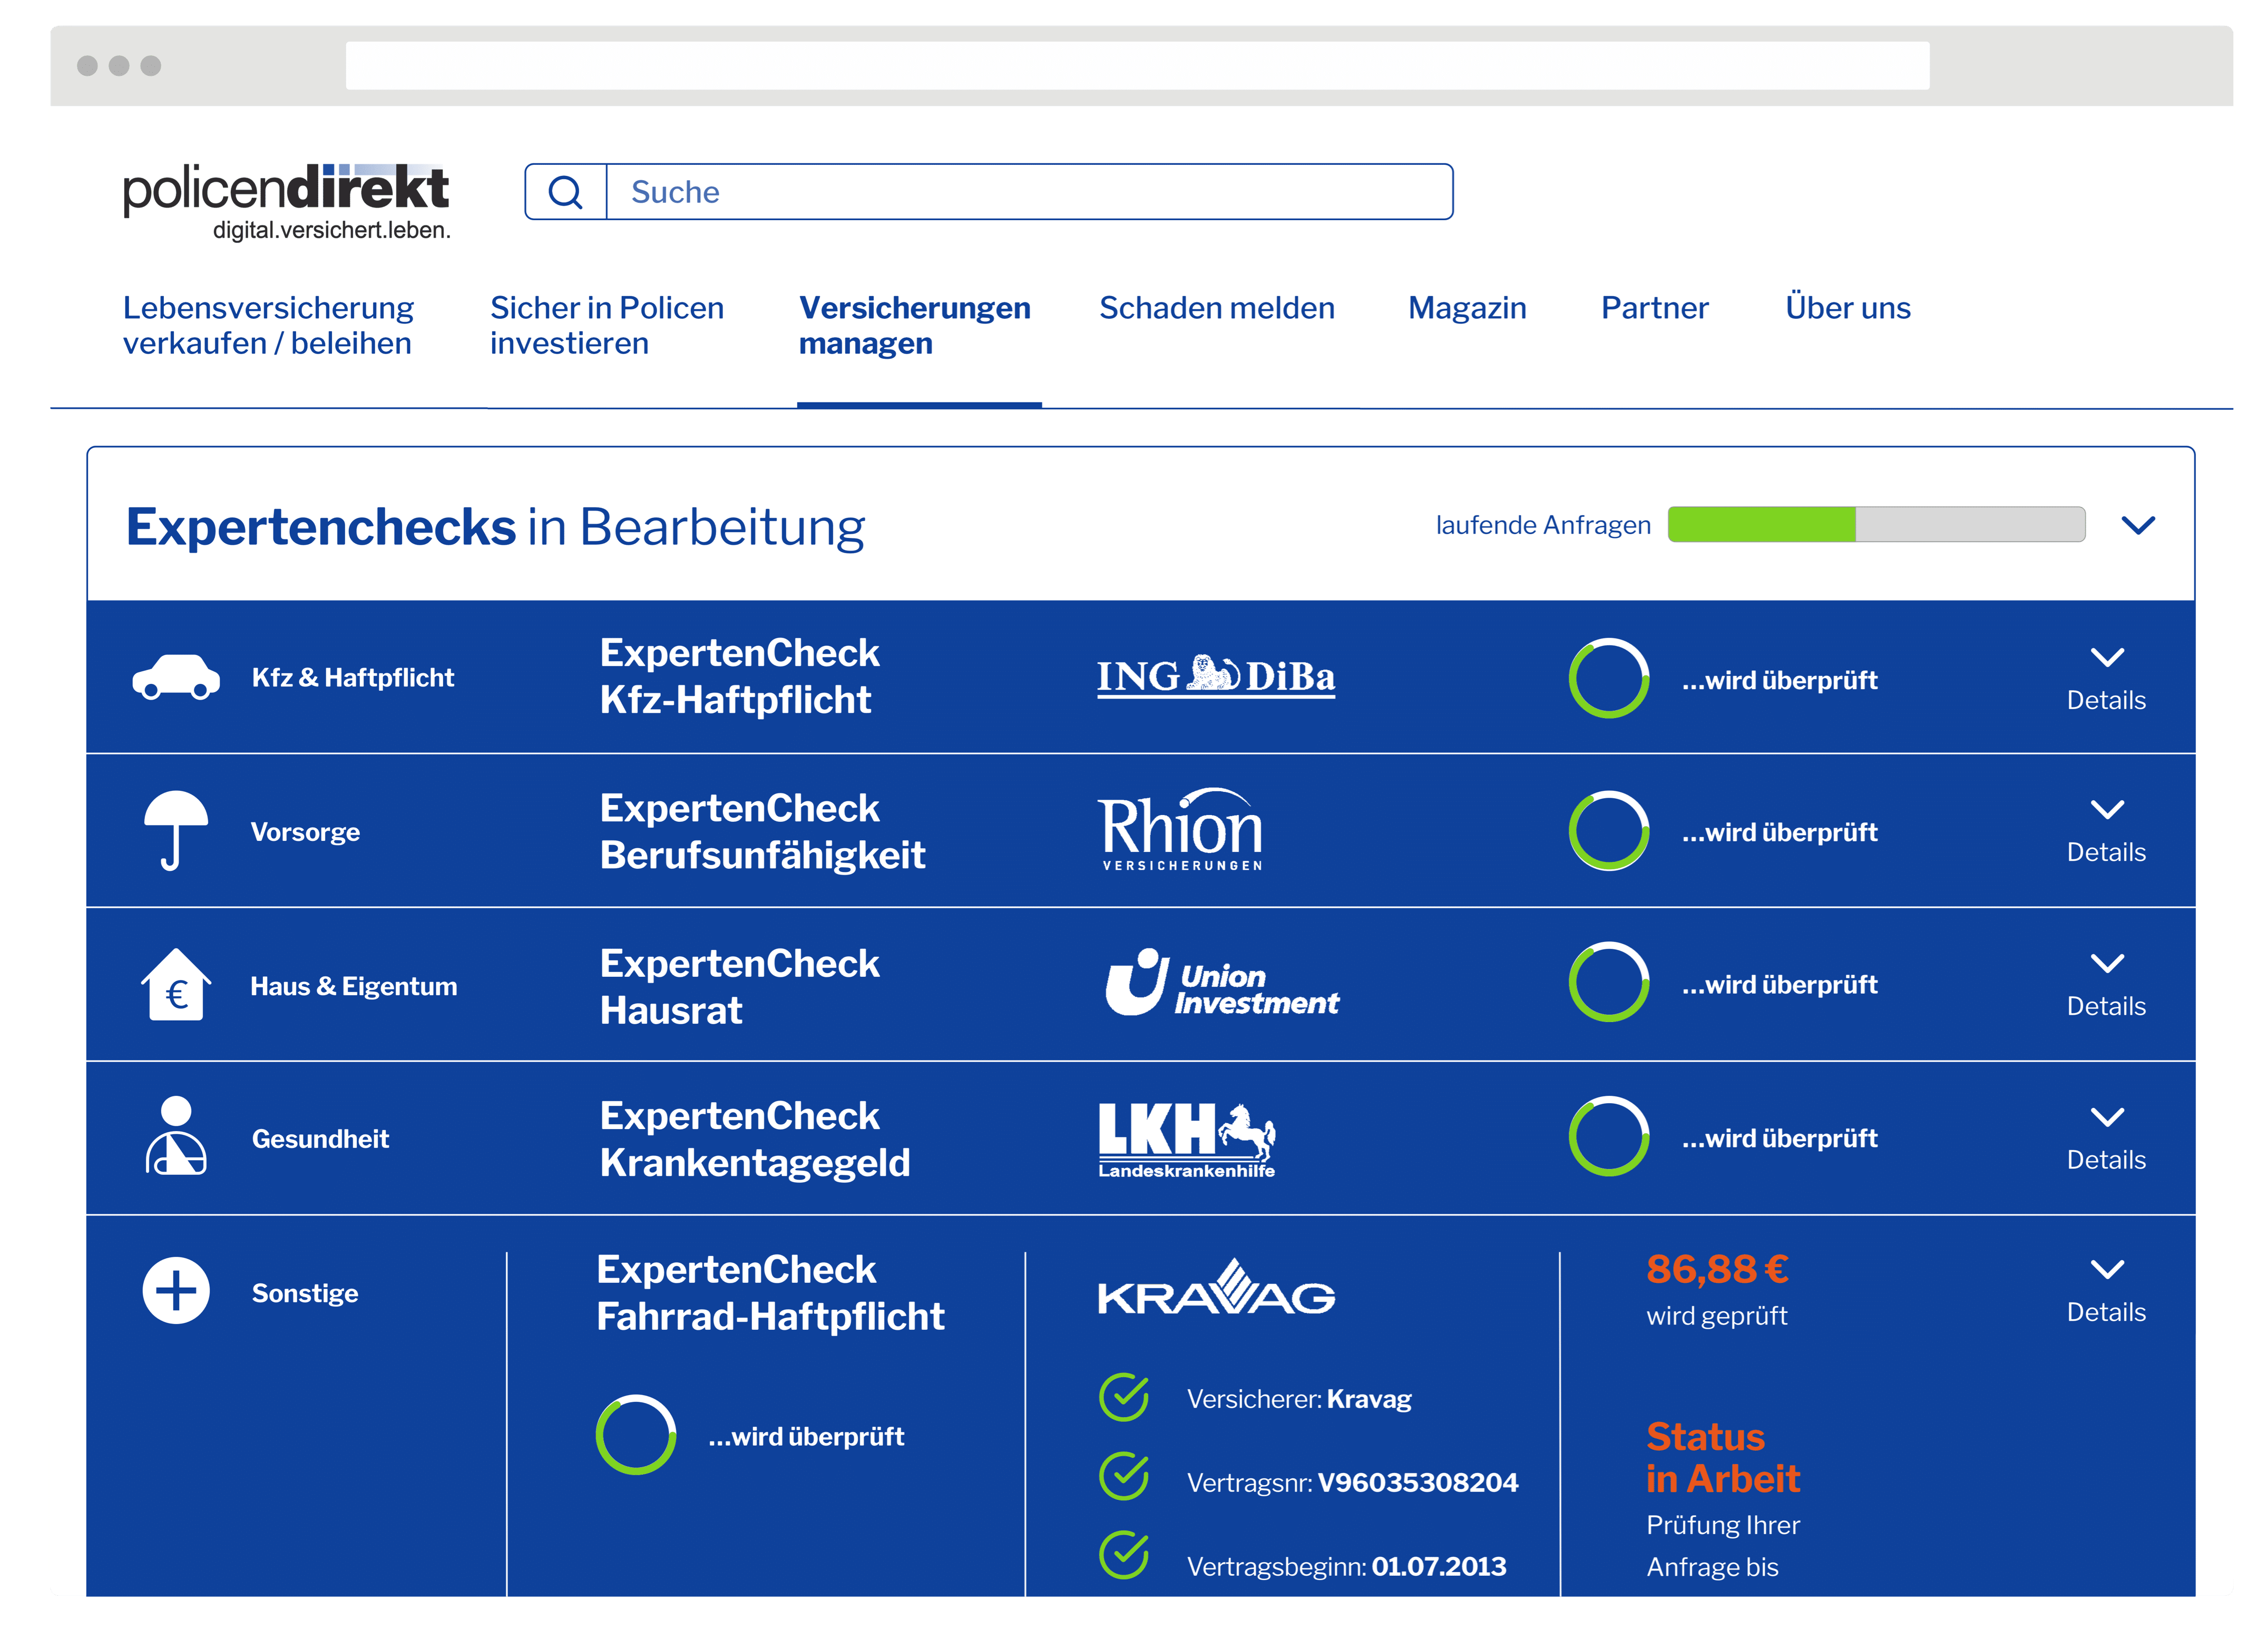Open Lebensversicherung verkaufen / beleihen menu
This screenshot has height=1629, width=2268.
point(268,325)
